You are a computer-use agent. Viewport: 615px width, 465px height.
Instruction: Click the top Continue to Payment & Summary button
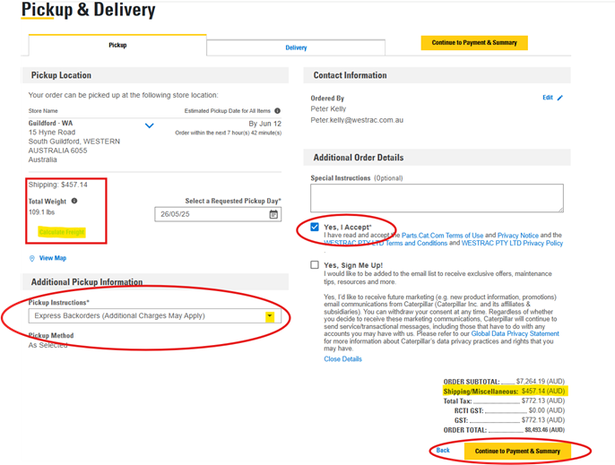pyautogui.click(x=474, y=43)
